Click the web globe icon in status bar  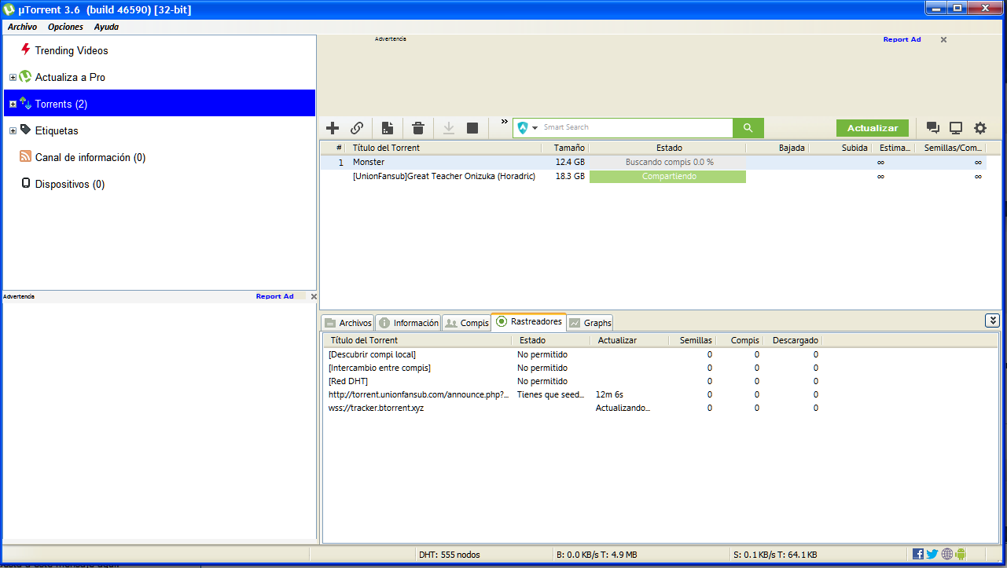point(946,554)
